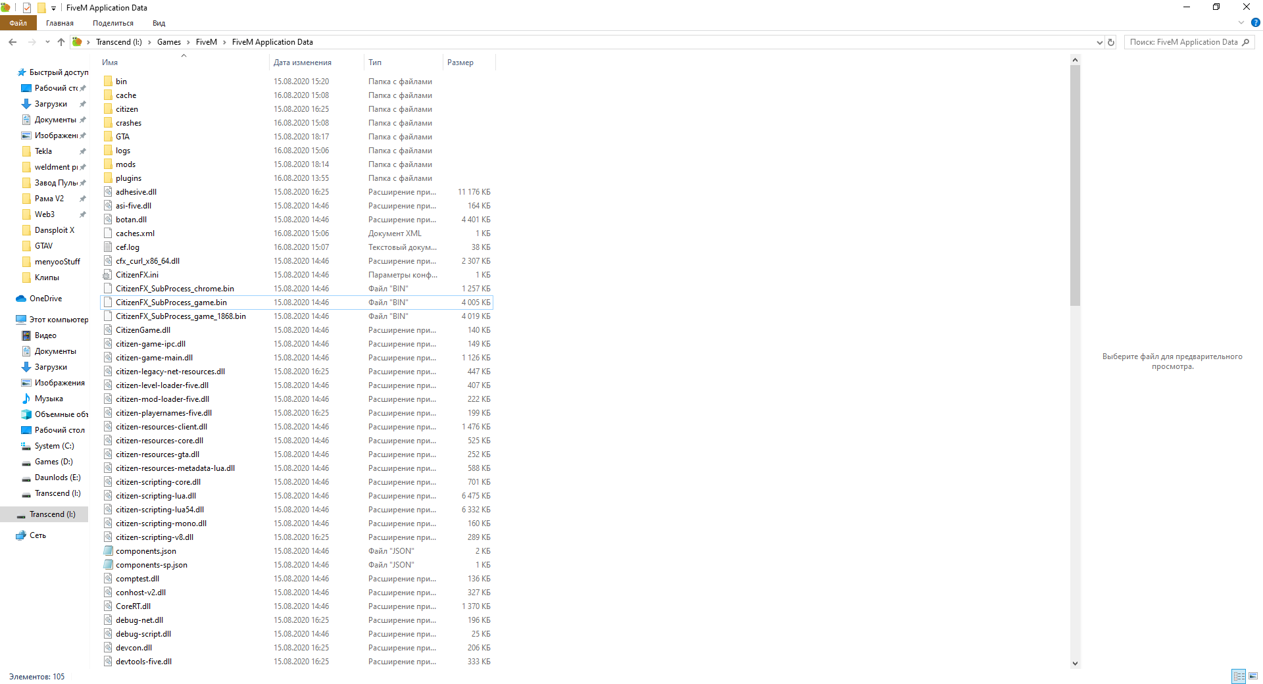Click the file list vertical scrollbar thumb
The height and width of the screenshot is (684, 1263).
[x=1075, y=185]
